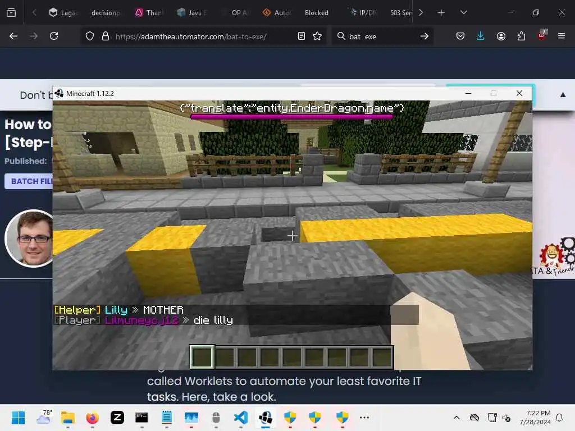Open the command prompt taskbar icon
The image size is (575, 431).
pos(142,418)
